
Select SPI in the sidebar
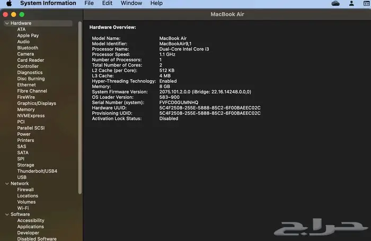tap(21, 159)
